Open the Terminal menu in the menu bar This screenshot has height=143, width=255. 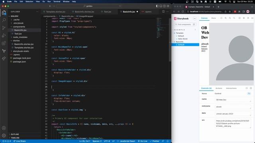(x=57, y=2)
